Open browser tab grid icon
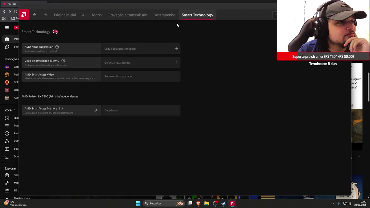The width and height of the screenshot is (370, 208). [4, 18]
